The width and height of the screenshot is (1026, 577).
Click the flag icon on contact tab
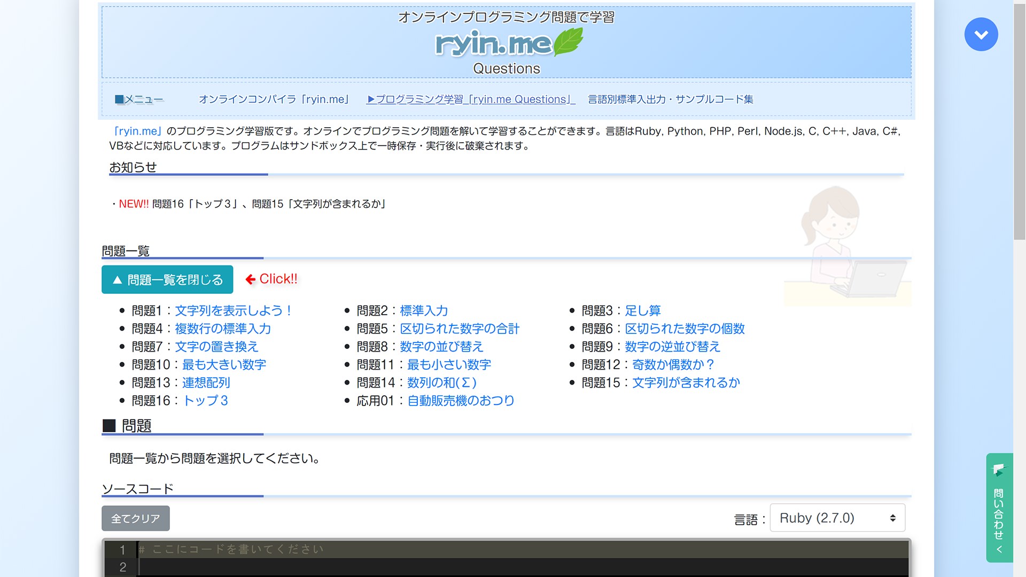tap(999, 470)
